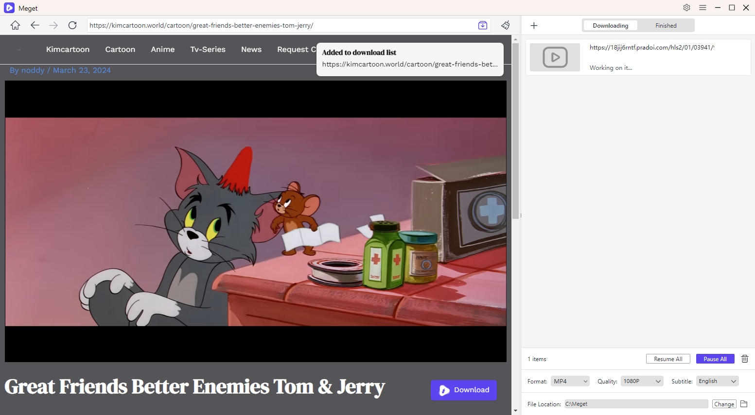Expand the Subtitle English dropdown
Image resolution: width=755 pixels, height=415 pixels.
tap(717, 382)
